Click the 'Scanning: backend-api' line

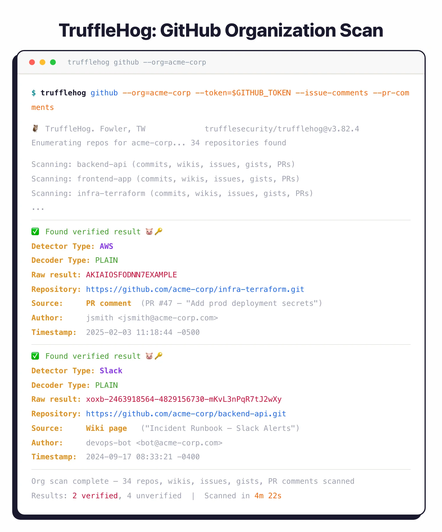[163, 164]
